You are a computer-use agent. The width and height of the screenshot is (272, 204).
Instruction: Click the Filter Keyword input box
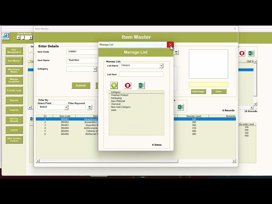tap(77, 108)
